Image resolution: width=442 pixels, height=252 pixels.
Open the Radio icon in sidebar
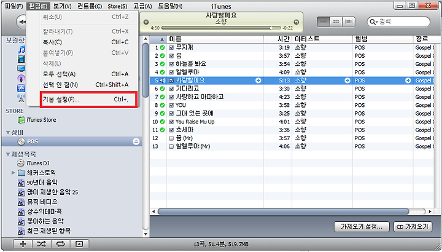tap(21, 98)
